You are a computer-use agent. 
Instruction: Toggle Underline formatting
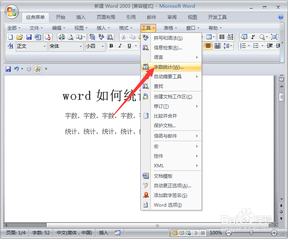[x=129, y=46]
